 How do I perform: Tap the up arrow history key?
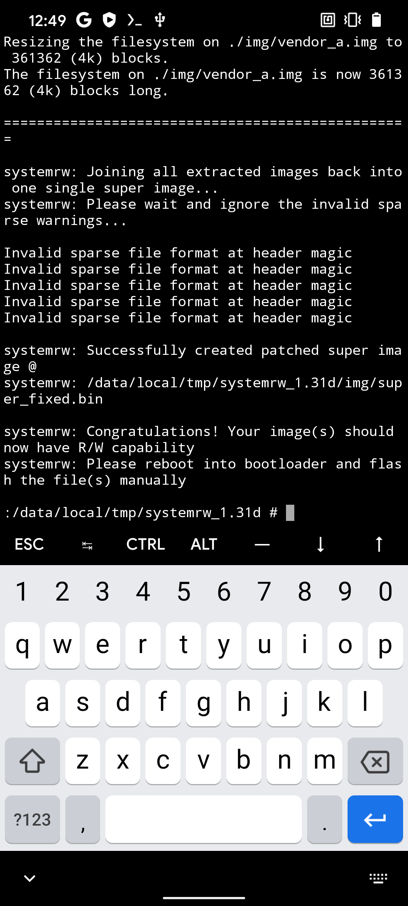pyautogui.click(x=379, y=544)
